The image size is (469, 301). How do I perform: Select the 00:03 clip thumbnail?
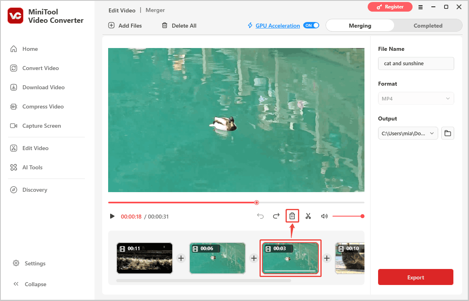pos(290,258)
